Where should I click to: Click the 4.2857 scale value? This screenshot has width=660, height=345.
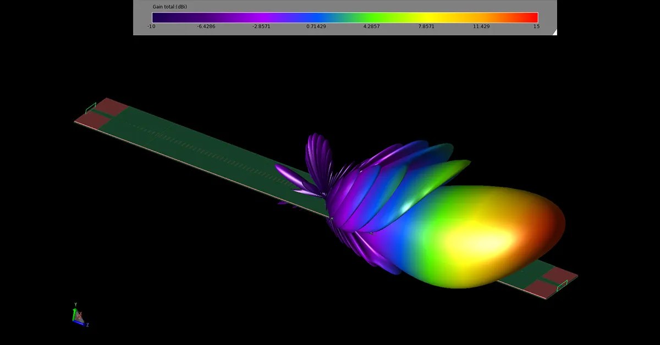click(372, 26)
